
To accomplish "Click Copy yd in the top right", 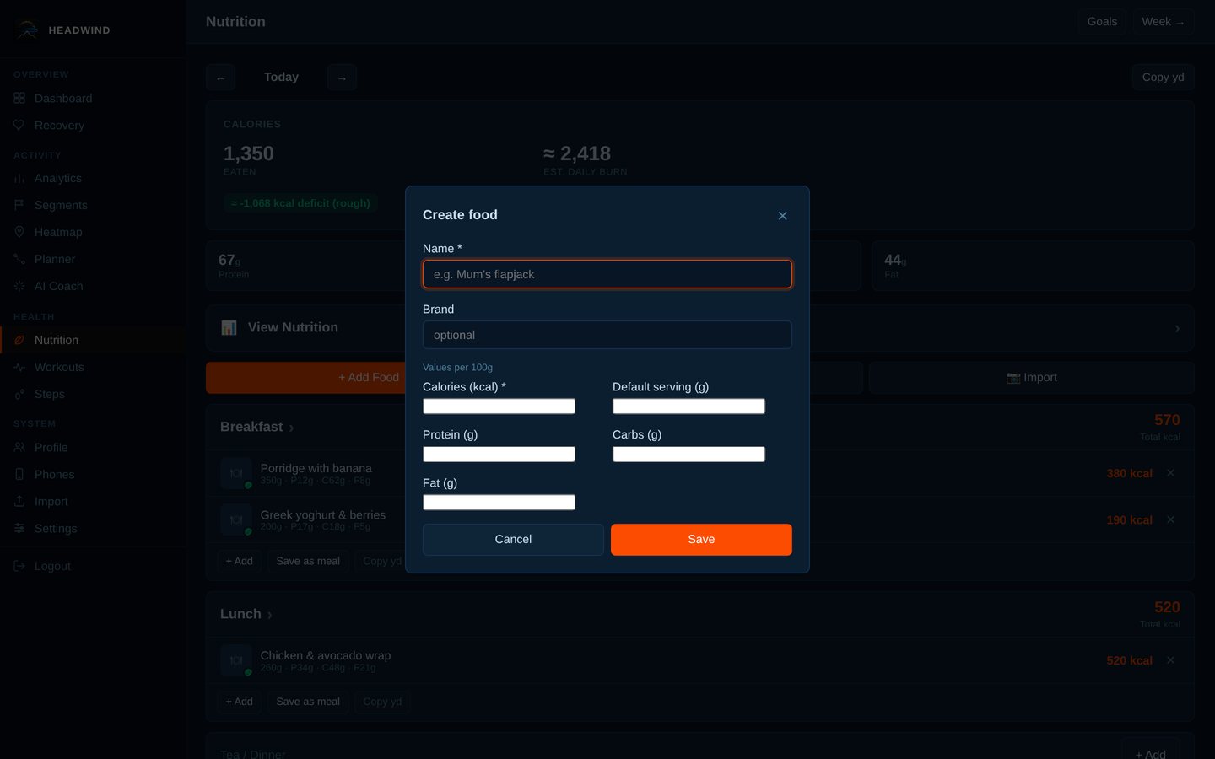I will click(x=1163, y=78).
